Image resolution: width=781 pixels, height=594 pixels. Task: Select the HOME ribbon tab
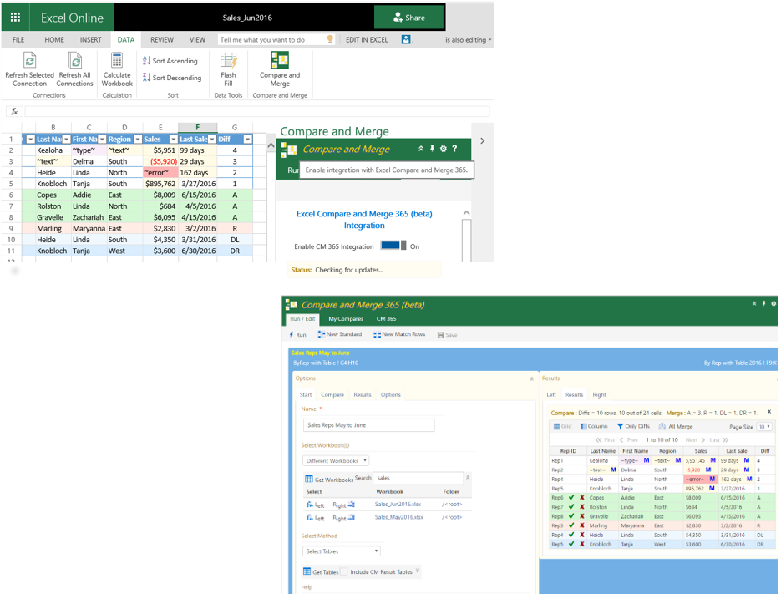pyautogui.click(x=54, y=40)
